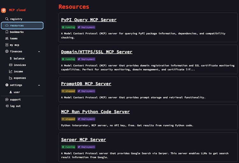Click the teams people icon
Screen dimensions: 239x163
(x=7, y=38)
